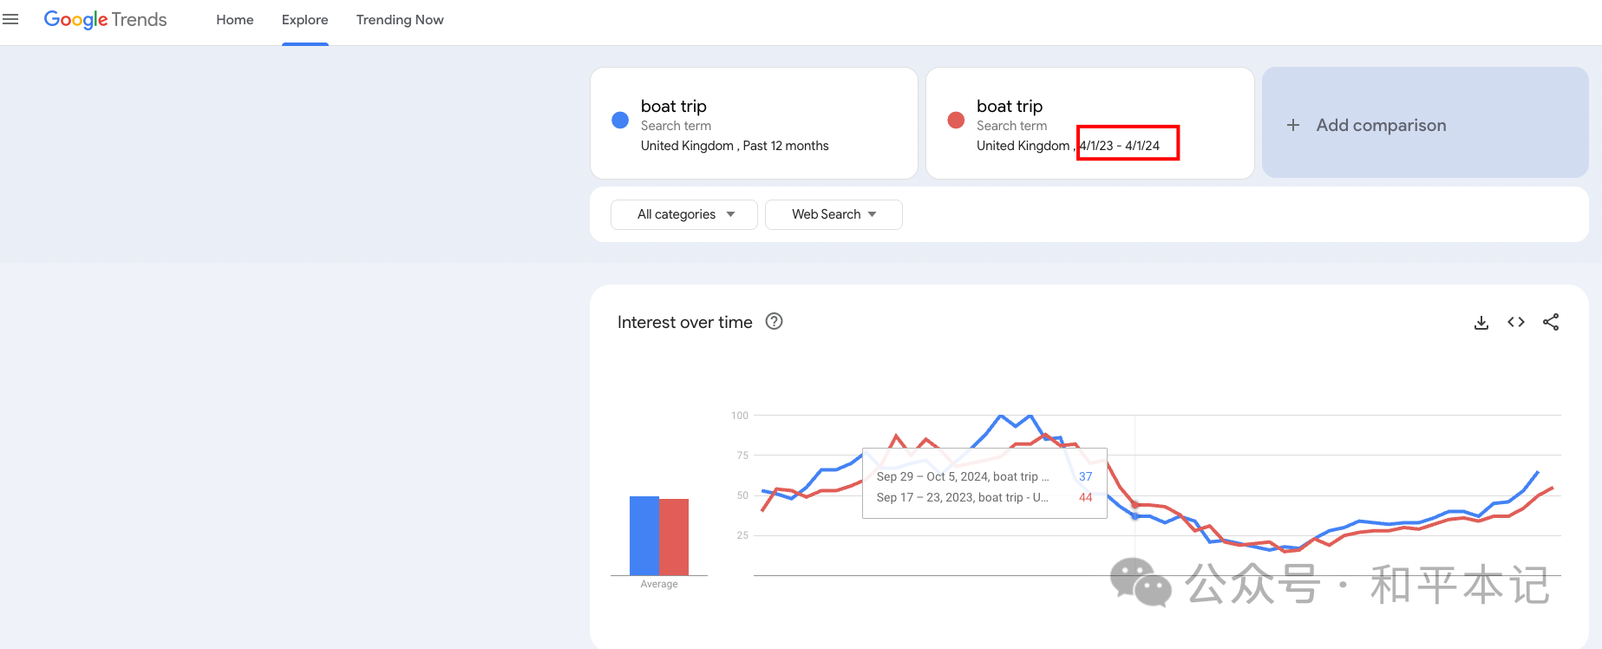Expand the All categories dropdown
1602x649 pixels.
(684, 214)
